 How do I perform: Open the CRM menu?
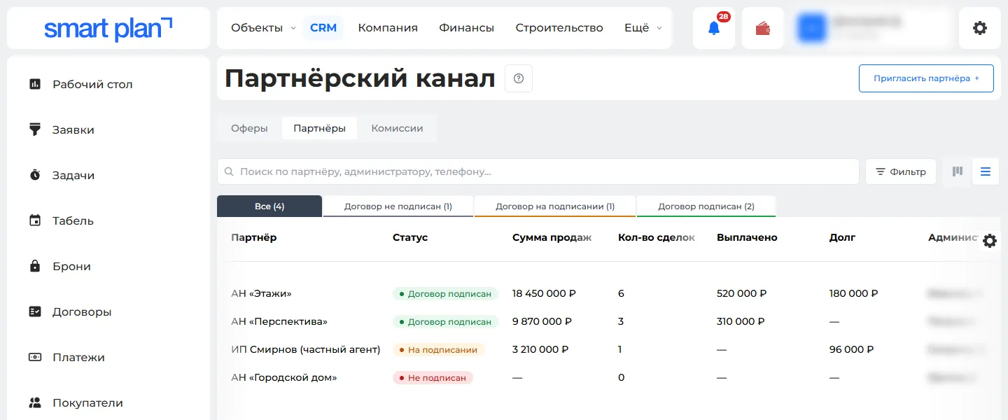point(323,28)
